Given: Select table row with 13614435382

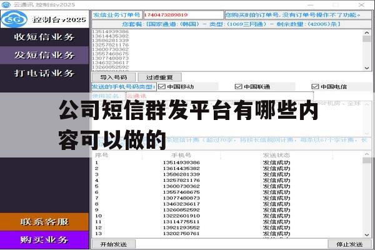Looking at the screenshot, I should 227,168.
